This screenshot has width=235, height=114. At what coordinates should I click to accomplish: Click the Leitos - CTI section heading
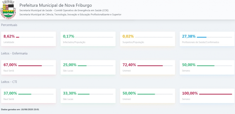click(x=9, y=82)
